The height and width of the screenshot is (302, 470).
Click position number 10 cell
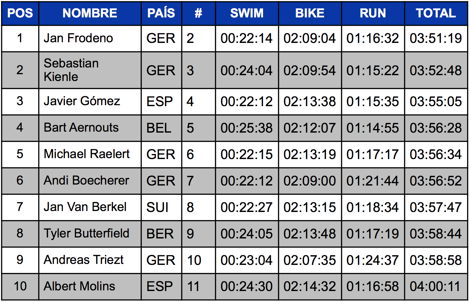coord(20,287)
